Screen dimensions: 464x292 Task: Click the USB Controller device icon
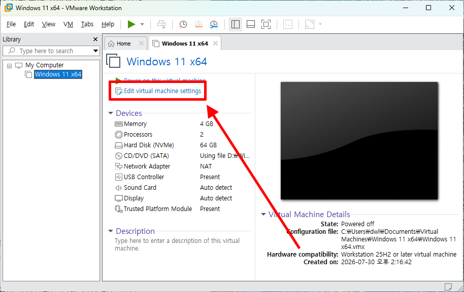119,177
